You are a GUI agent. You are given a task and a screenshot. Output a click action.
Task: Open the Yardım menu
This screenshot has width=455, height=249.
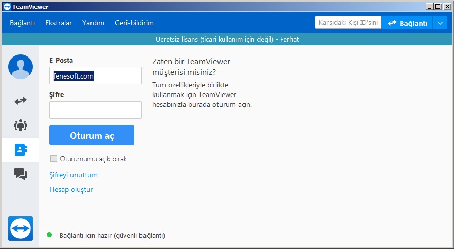tap(93, 23)
